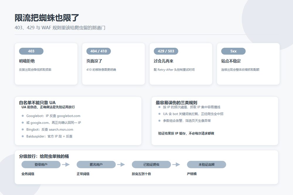This screenshot has width=293, height=195.
Task: Click the text 连续出现会整体收缩抓取配额
Action: (x=240, y=70)
